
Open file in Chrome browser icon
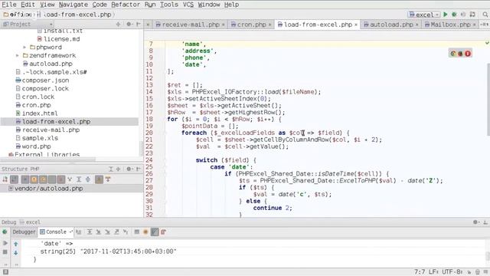452,54
